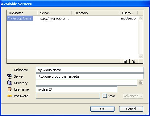Focus the Server URL input field

point(90,76)
